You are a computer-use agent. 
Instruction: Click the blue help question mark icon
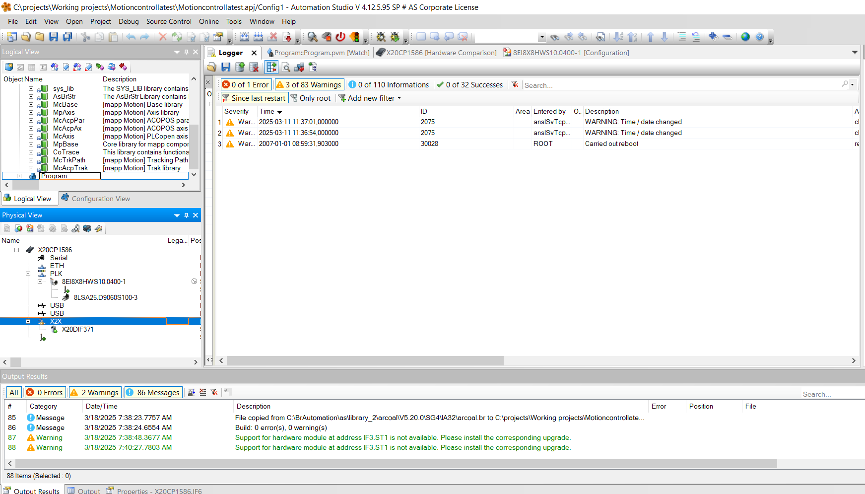click(x=759, y=37)
